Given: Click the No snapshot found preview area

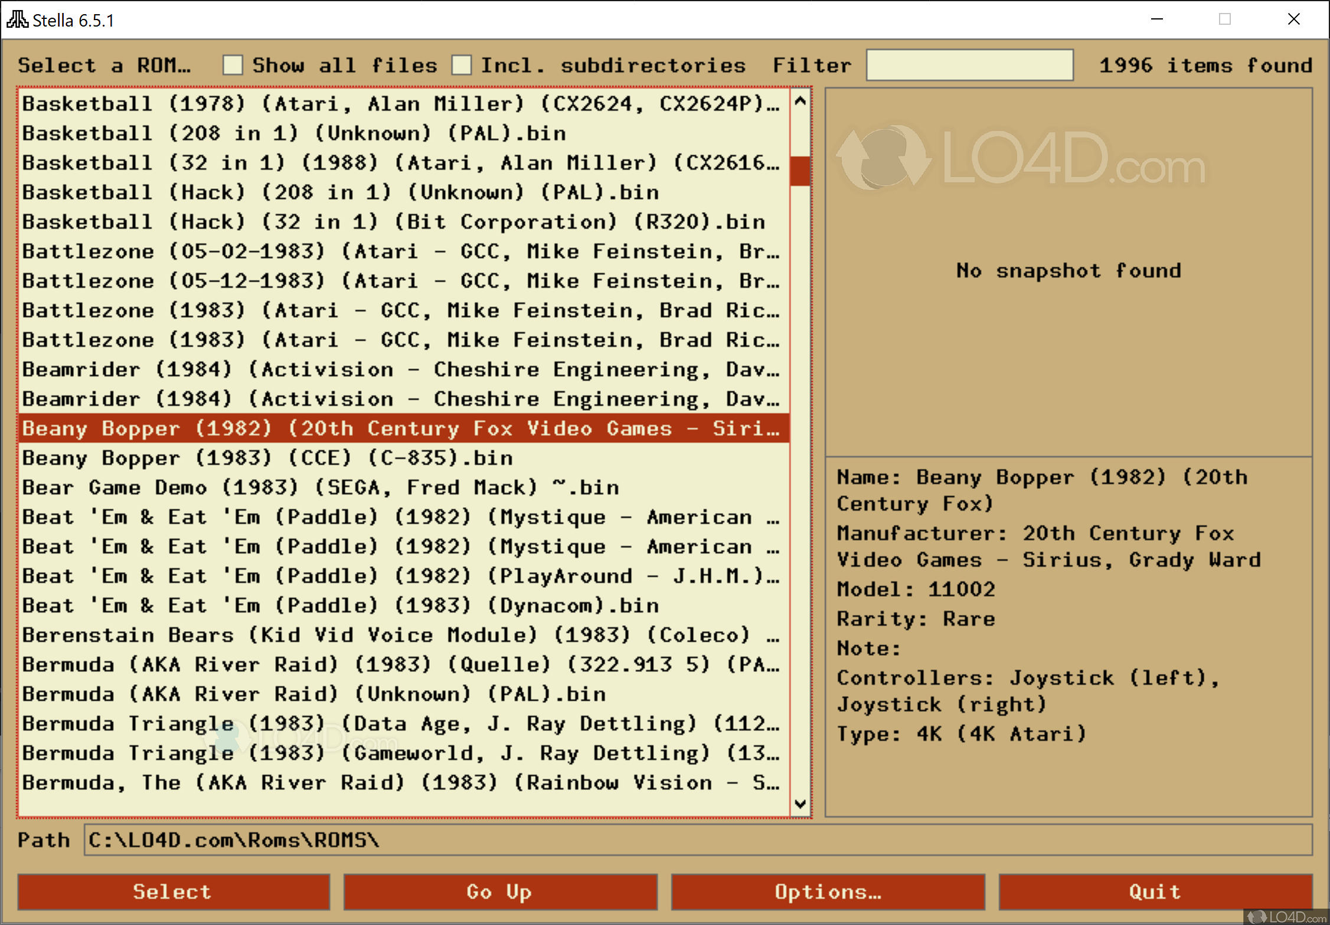Looking at the screenshot, I should (x=1068, y=272).
